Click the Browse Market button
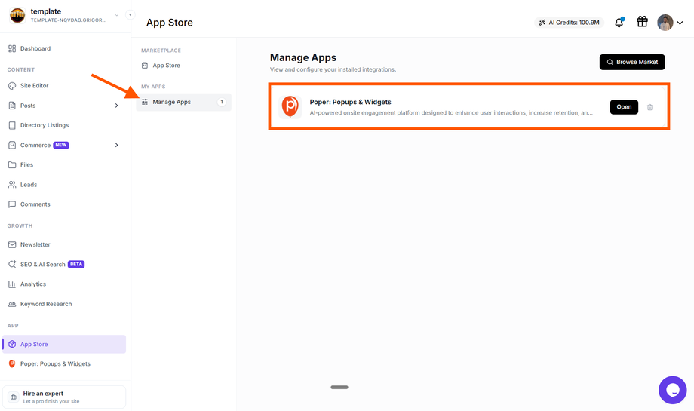Viewport: 694px width, 411px height. (x=632, y=62)
